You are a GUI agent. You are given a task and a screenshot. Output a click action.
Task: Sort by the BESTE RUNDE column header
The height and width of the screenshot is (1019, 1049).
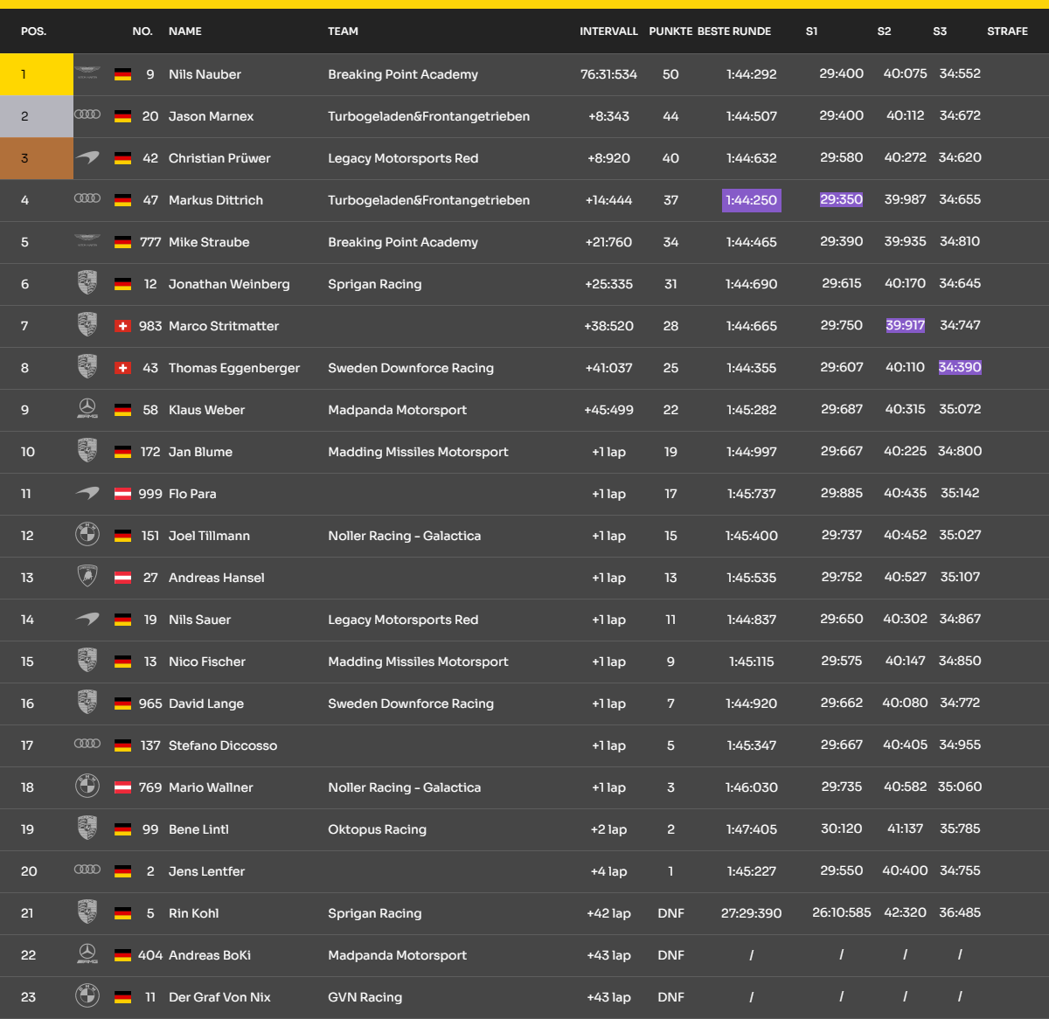(733, 31)
